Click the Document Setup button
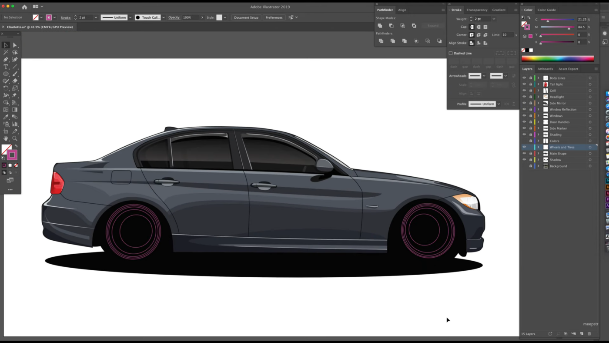The width and height of the screenshot is (609, 343). pos(246,17)
